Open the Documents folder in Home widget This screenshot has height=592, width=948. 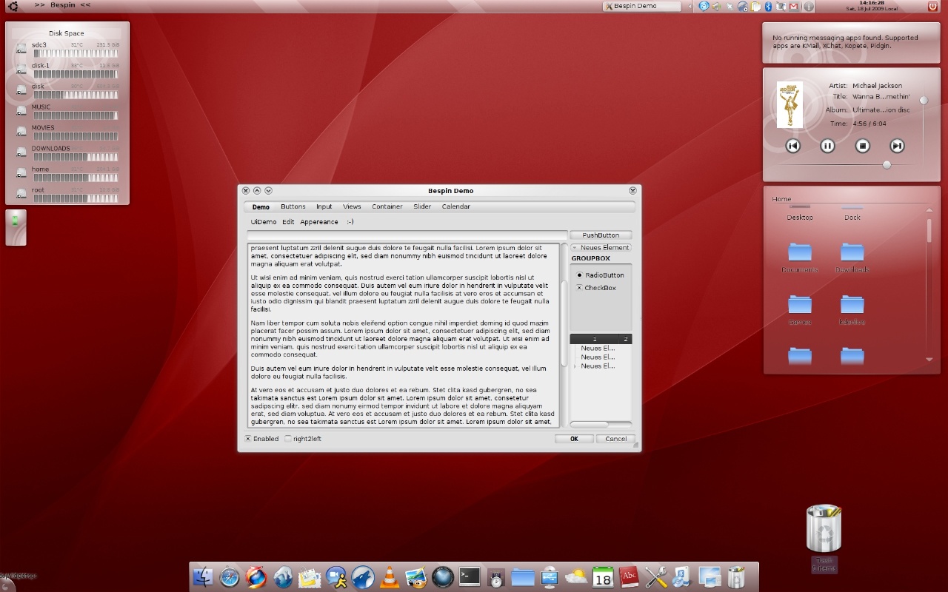[x=800, y=257]
